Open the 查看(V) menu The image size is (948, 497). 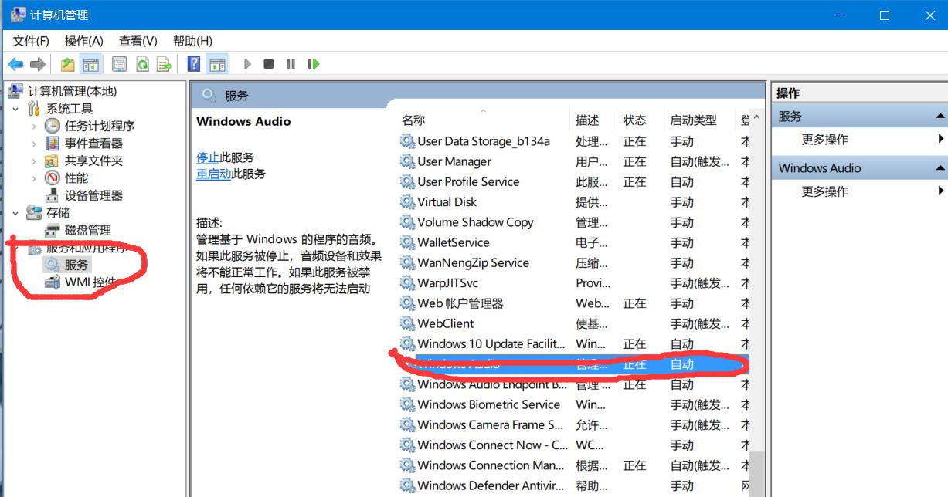pyautogui.click(x=137, y=40)
